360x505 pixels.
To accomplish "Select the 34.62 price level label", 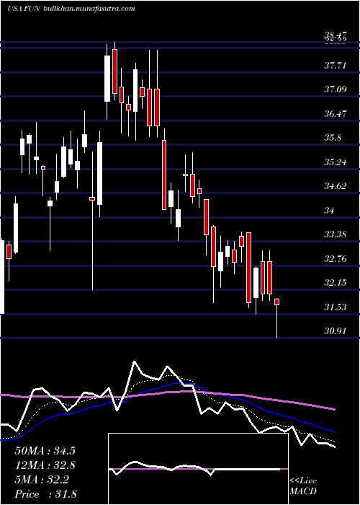I will coord(336,186).
